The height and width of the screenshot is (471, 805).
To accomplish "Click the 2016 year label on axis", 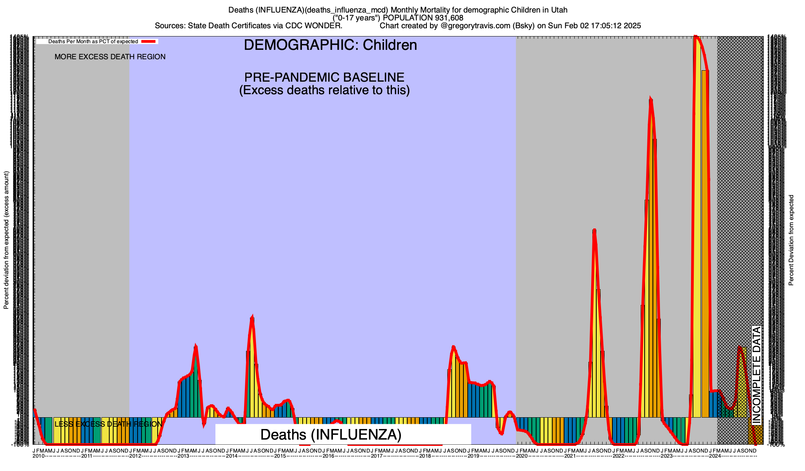I will pyautogui.click(x=329, y=456).
